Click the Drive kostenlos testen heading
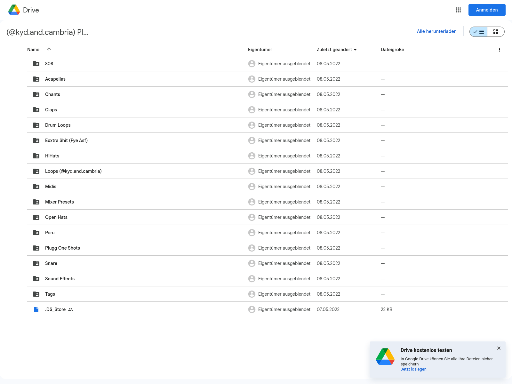The height and width of the screenshot is (384, 512). tap(426, 350)
